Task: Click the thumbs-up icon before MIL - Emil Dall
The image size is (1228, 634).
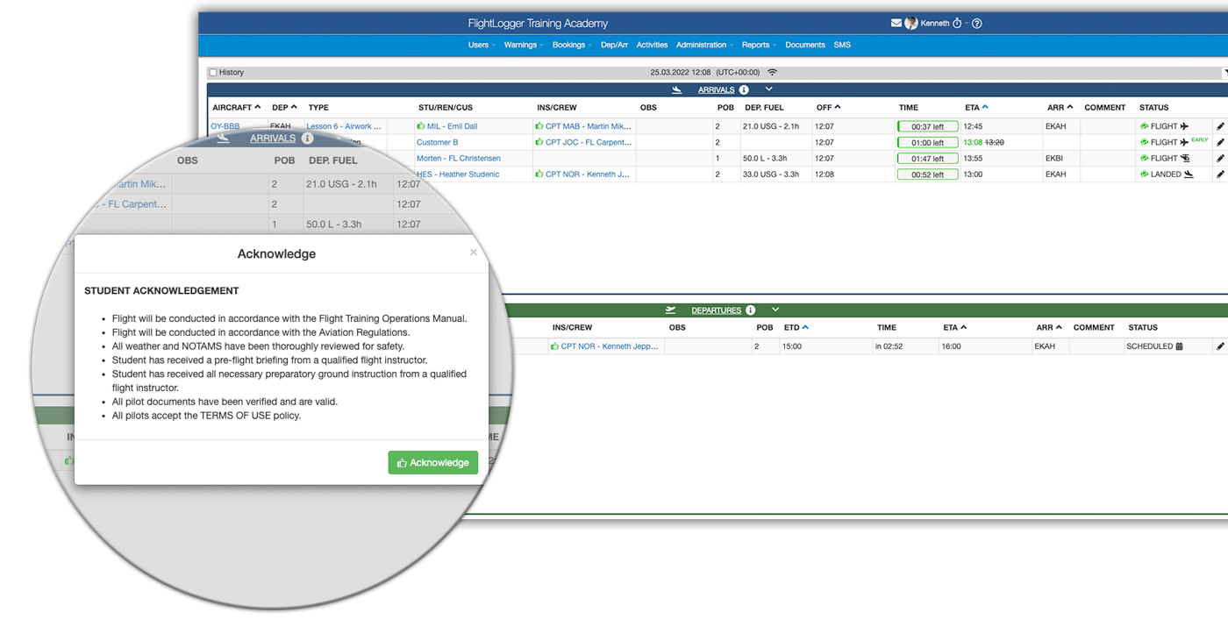Action: pyautogui.click(x=421, y=126)
